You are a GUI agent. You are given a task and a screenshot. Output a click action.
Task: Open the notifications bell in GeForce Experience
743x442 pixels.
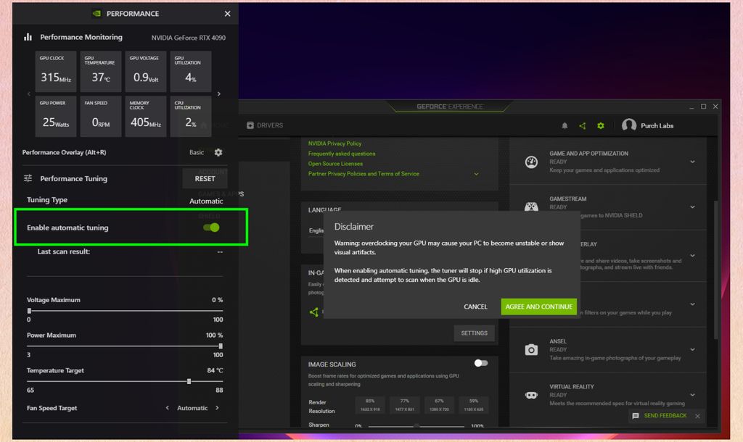pyautogui.click(x=565, y=125)
